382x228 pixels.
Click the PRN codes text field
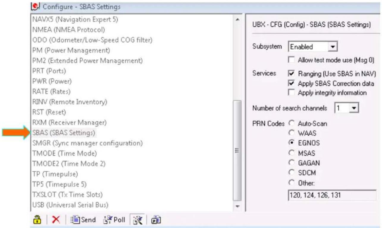click(x=332, y=195)
